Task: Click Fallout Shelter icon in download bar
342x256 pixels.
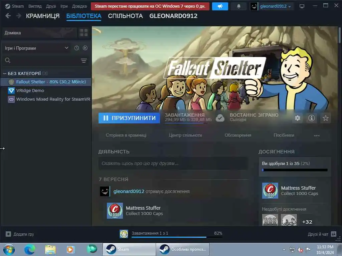Action: click(124, 234)
